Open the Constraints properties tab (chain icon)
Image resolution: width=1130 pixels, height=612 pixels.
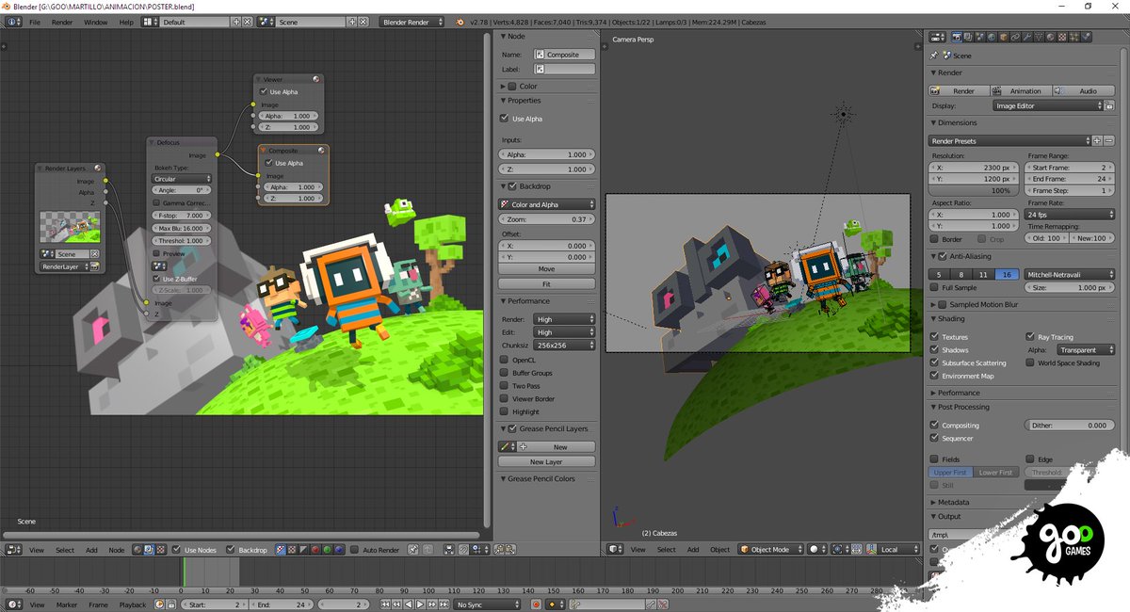[x=1015, y=38]
